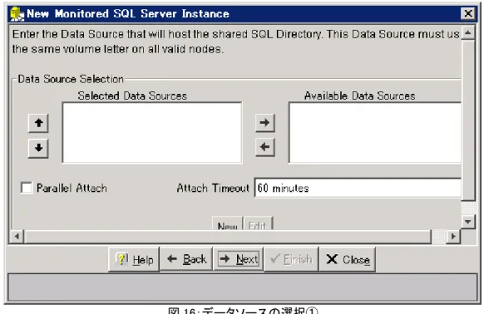484x314 pixels.
Task: Close the wizard with the Close button
Action: (348, 259)
